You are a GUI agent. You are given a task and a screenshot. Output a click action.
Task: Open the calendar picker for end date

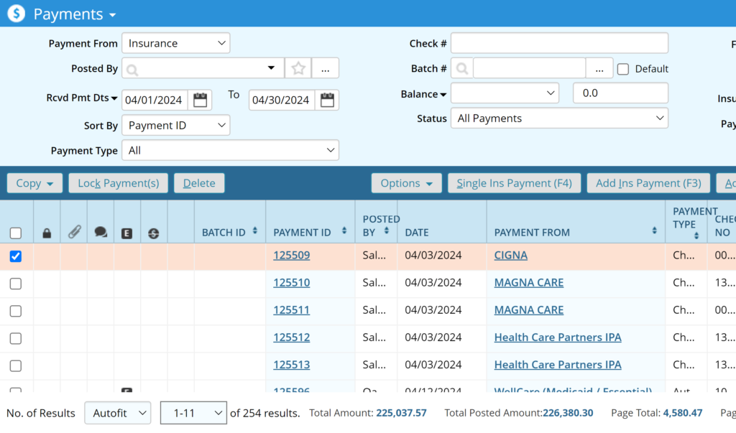pyautogui.click(x=328, y=100)
